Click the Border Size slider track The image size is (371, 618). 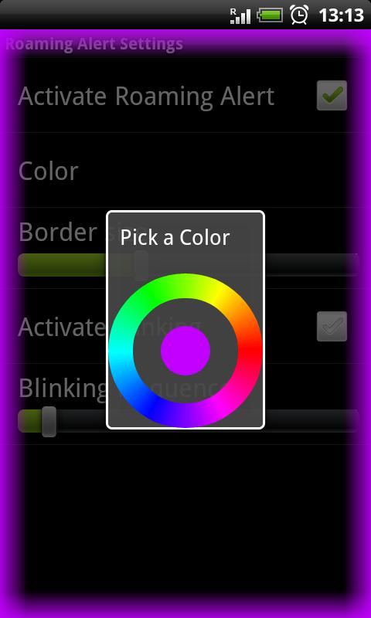(189, 265)
